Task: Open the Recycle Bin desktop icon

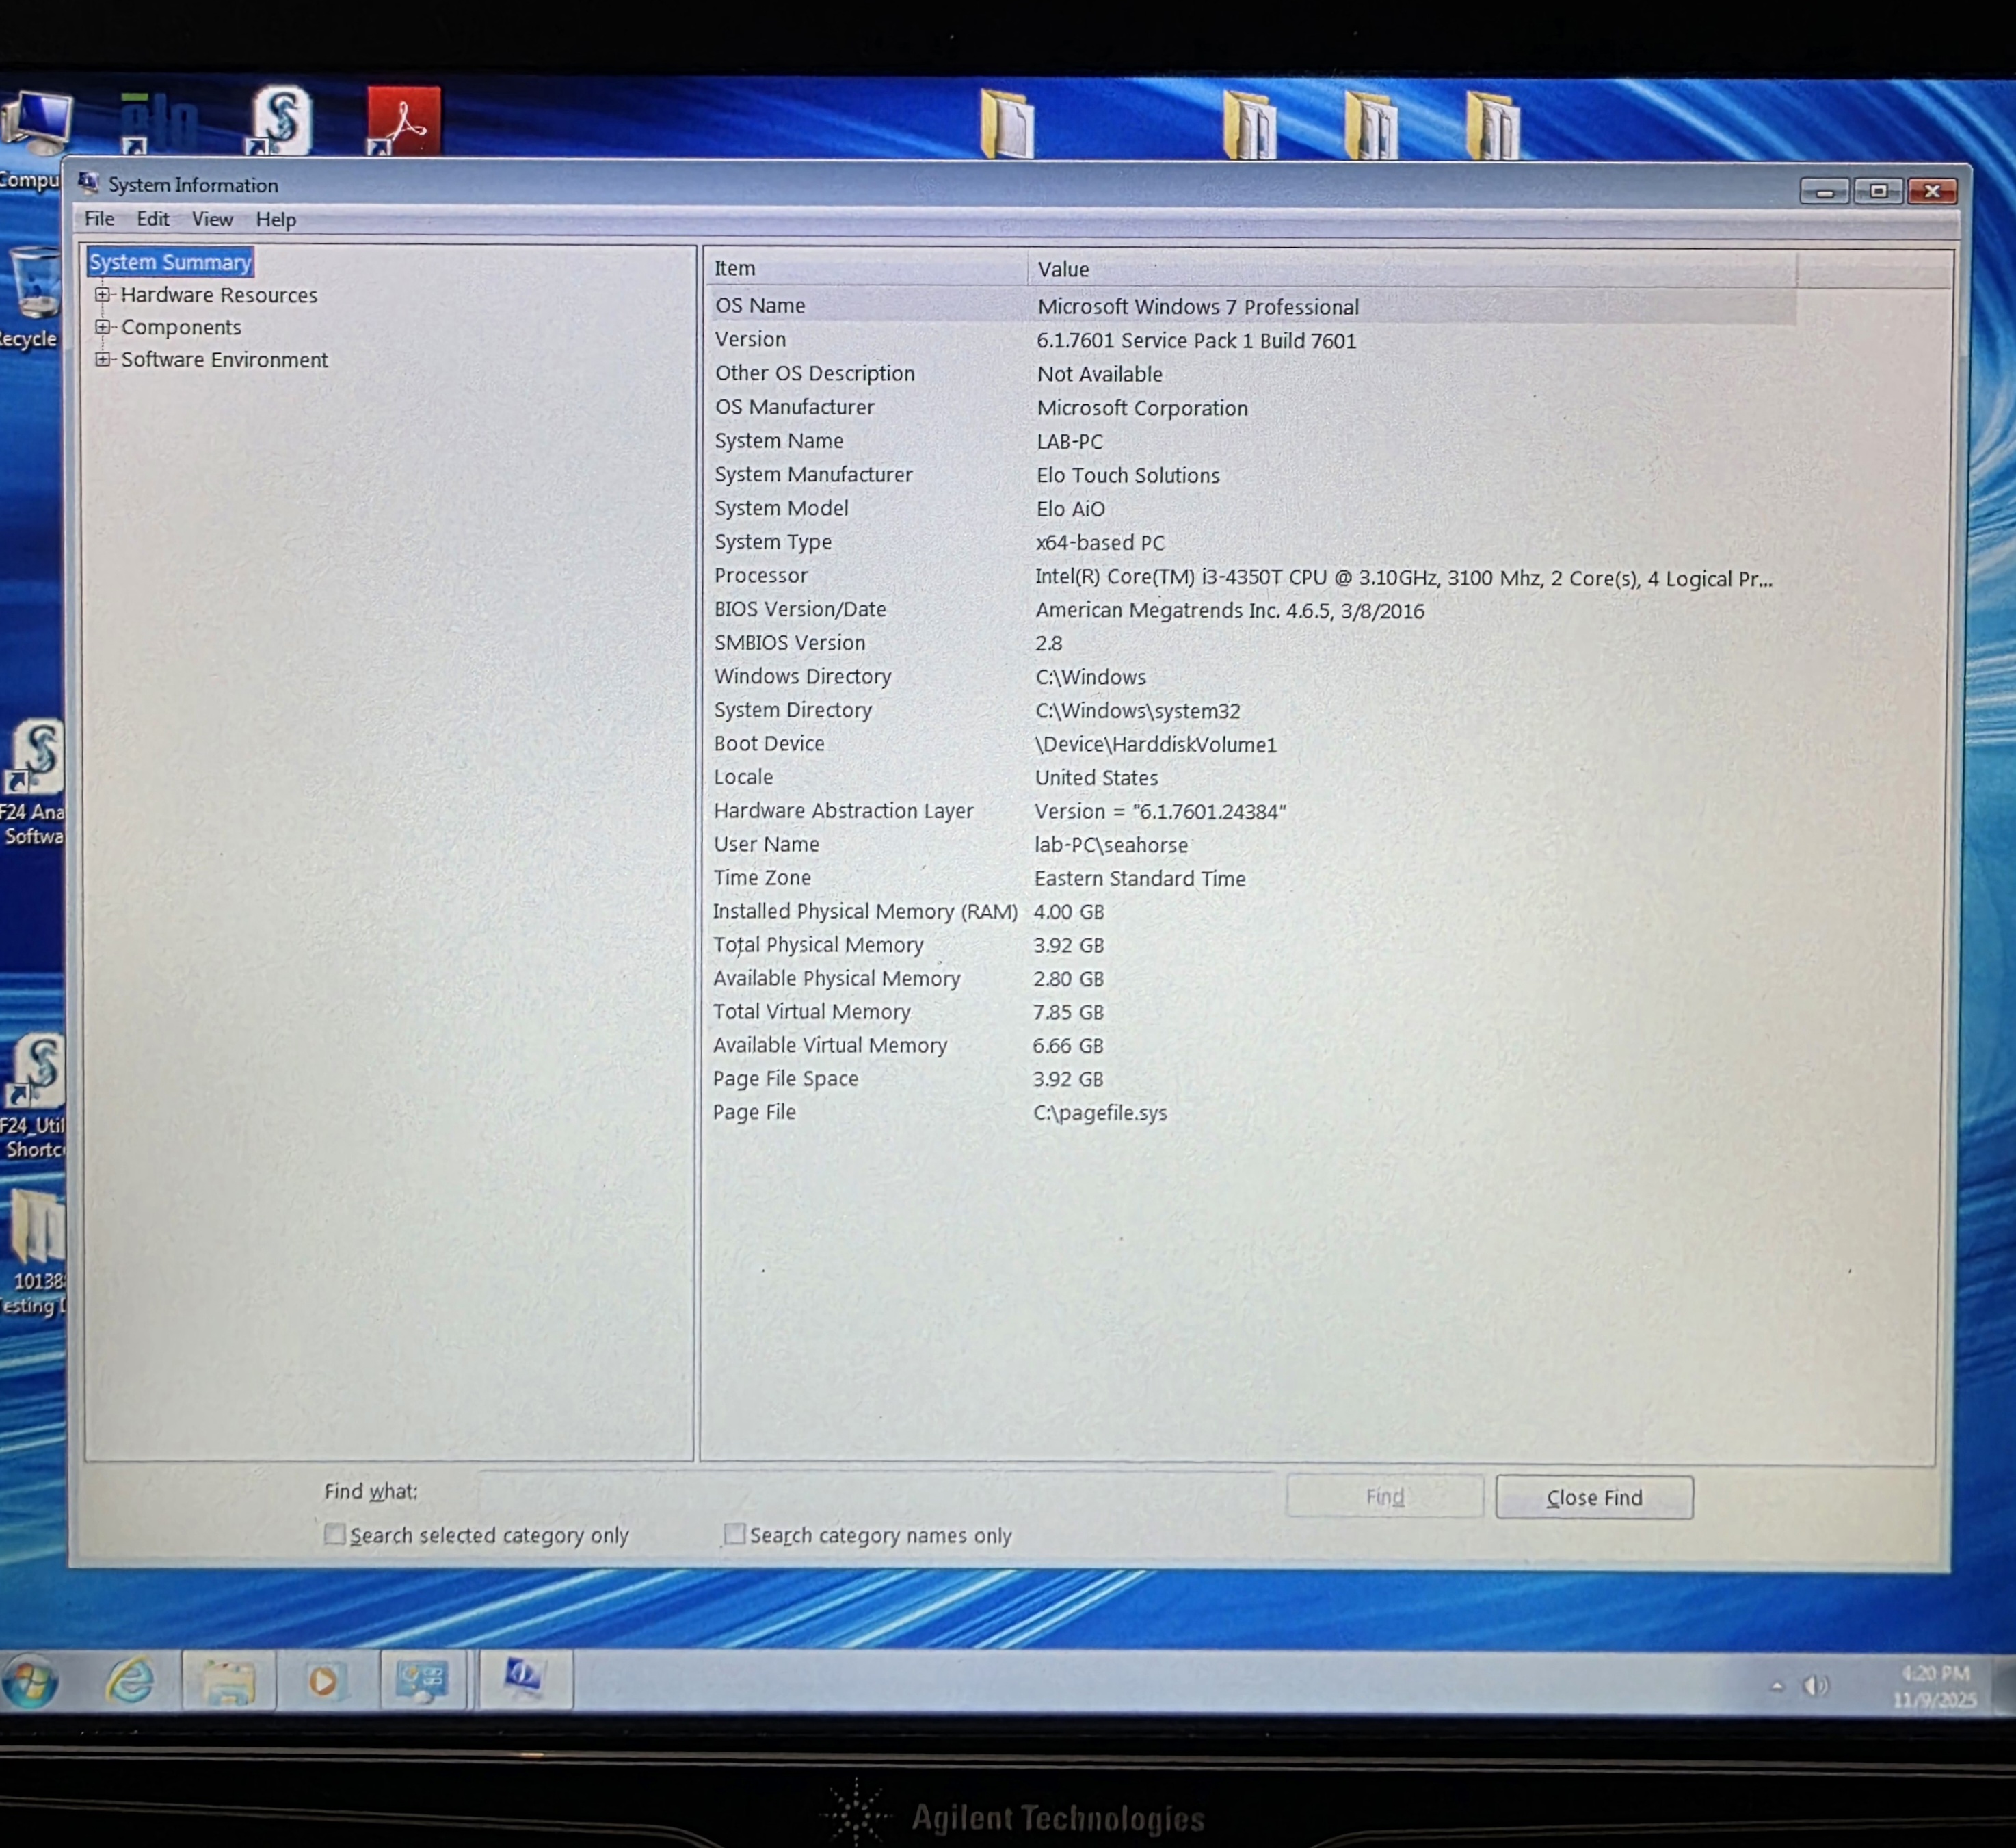Action: 35,283
